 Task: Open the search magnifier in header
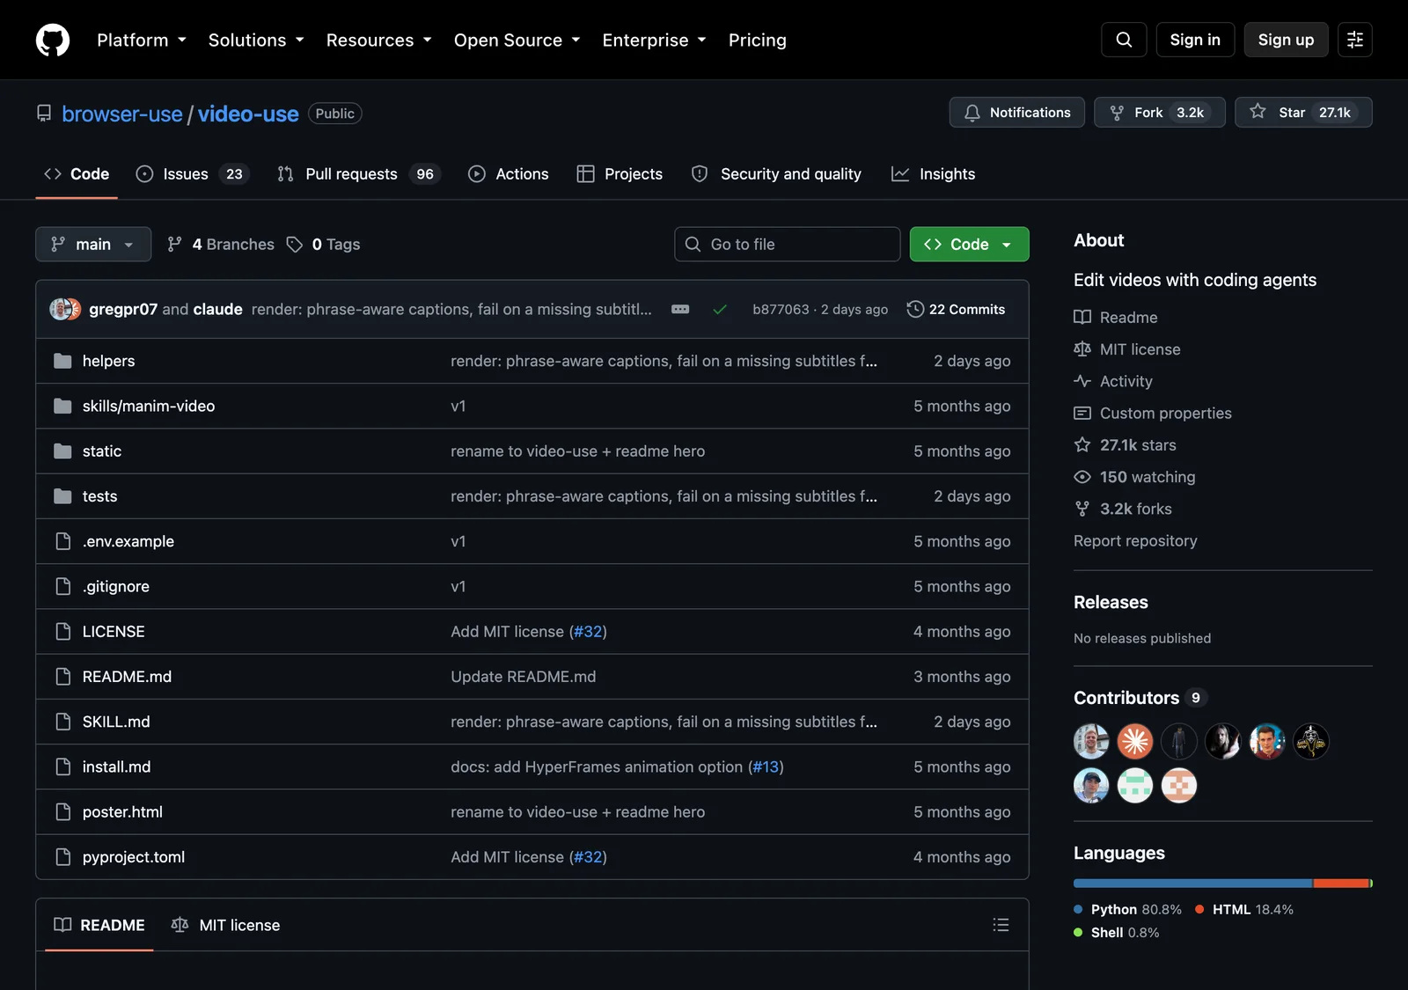pos(1124,40)
